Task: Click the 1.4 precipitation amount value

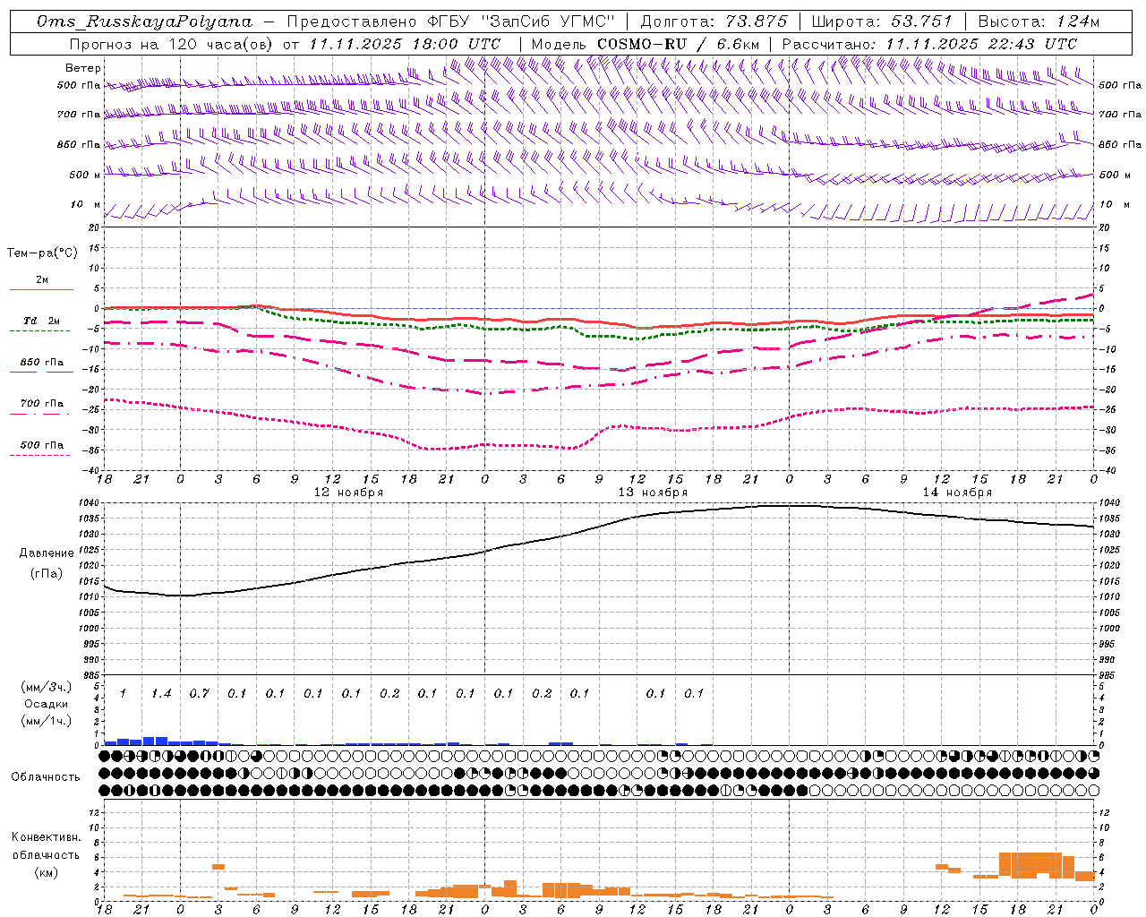Action: click(161, 693)
